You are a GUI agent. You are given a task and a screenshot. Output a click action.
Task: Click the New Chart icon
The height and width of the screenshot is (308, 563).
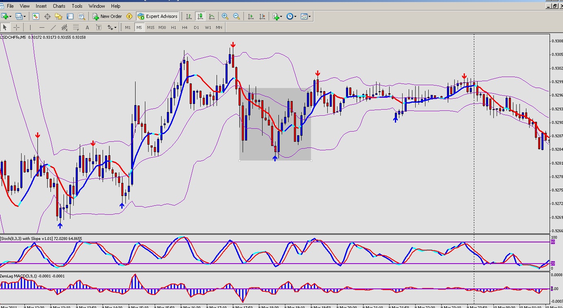pos(5,16)
